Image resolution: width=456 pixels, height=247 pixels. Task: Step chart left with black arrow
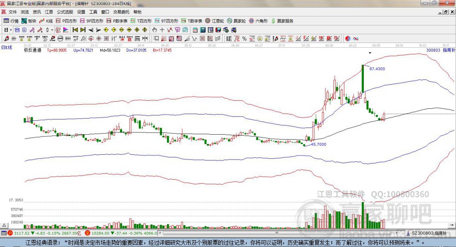coord(91,30)
